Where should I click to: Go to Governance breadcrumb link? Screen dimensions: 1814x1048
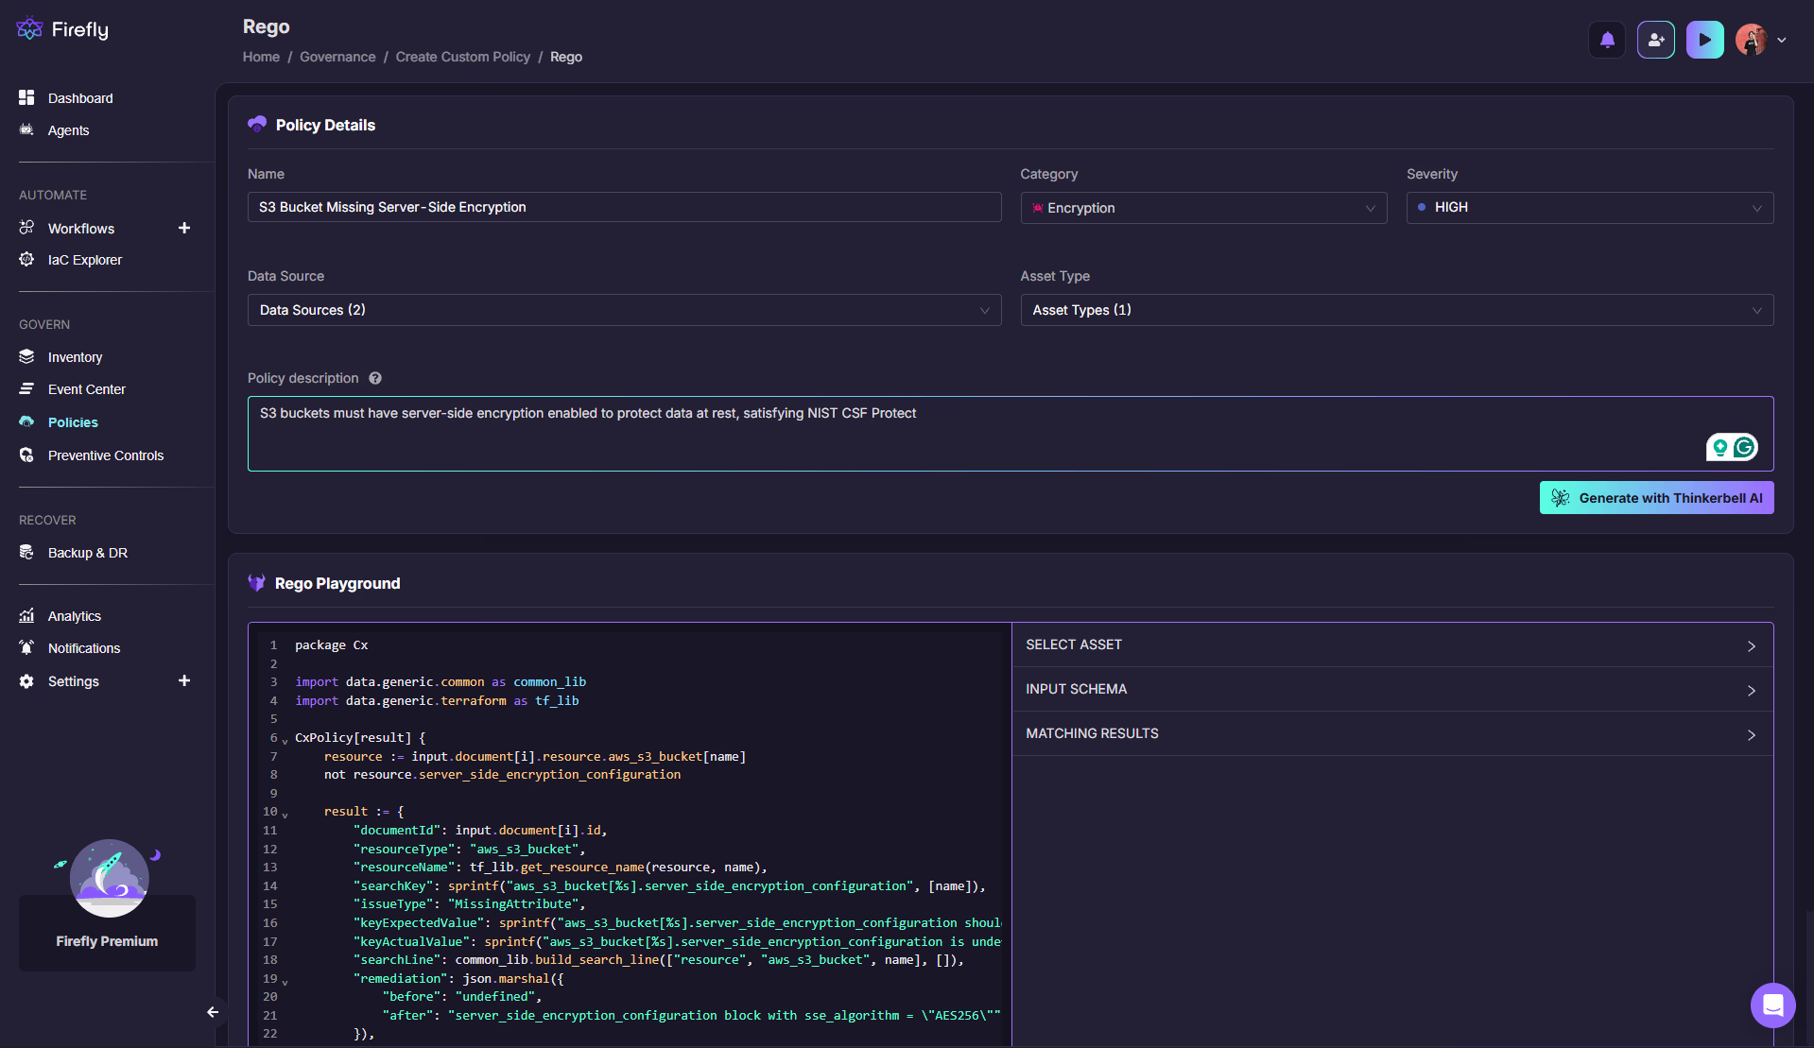click(337, 57)
